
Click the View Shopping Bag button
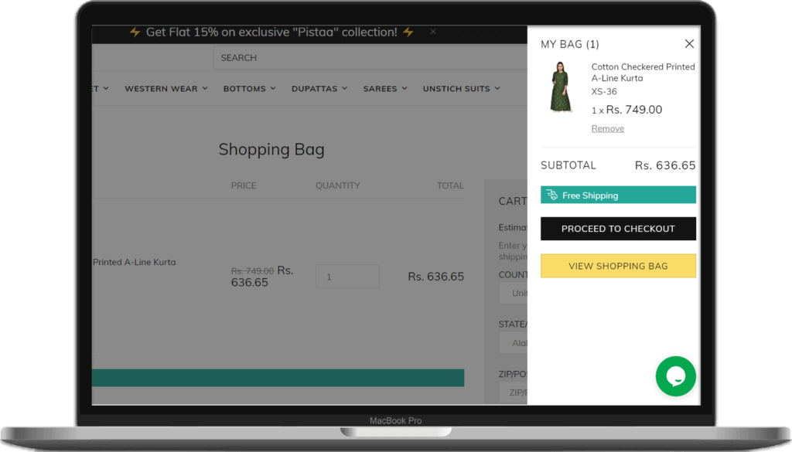pyautogui.click(x=618, y=266)
